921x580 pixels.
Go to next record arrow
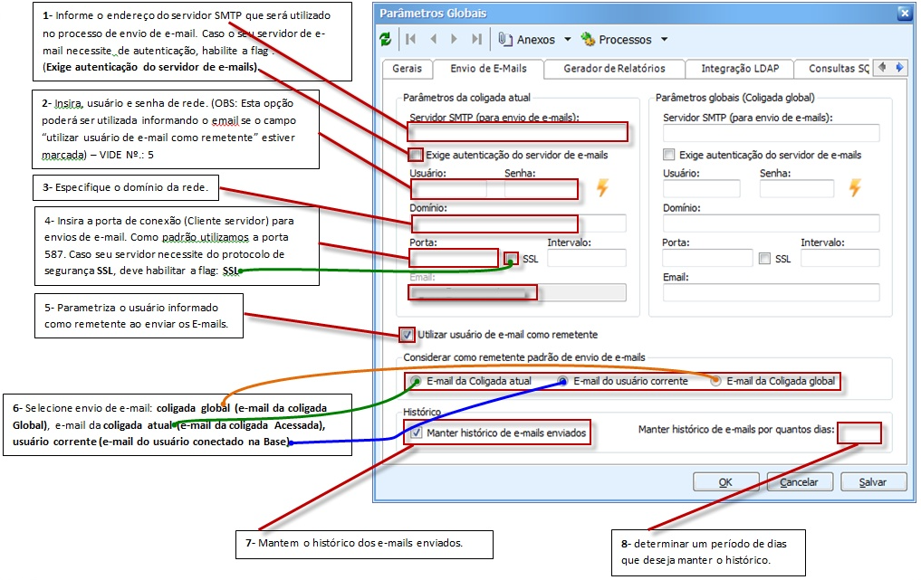point(454,39)
